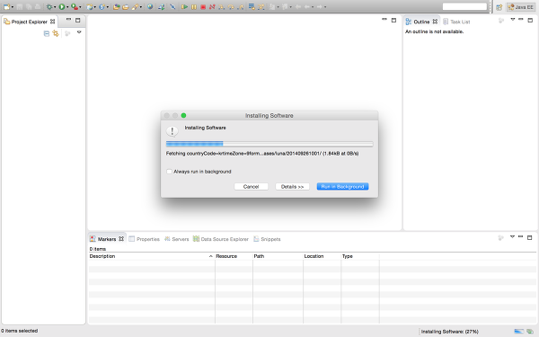Click the Resume debug icon
539x337 pixels.
(x=185, y=6)
